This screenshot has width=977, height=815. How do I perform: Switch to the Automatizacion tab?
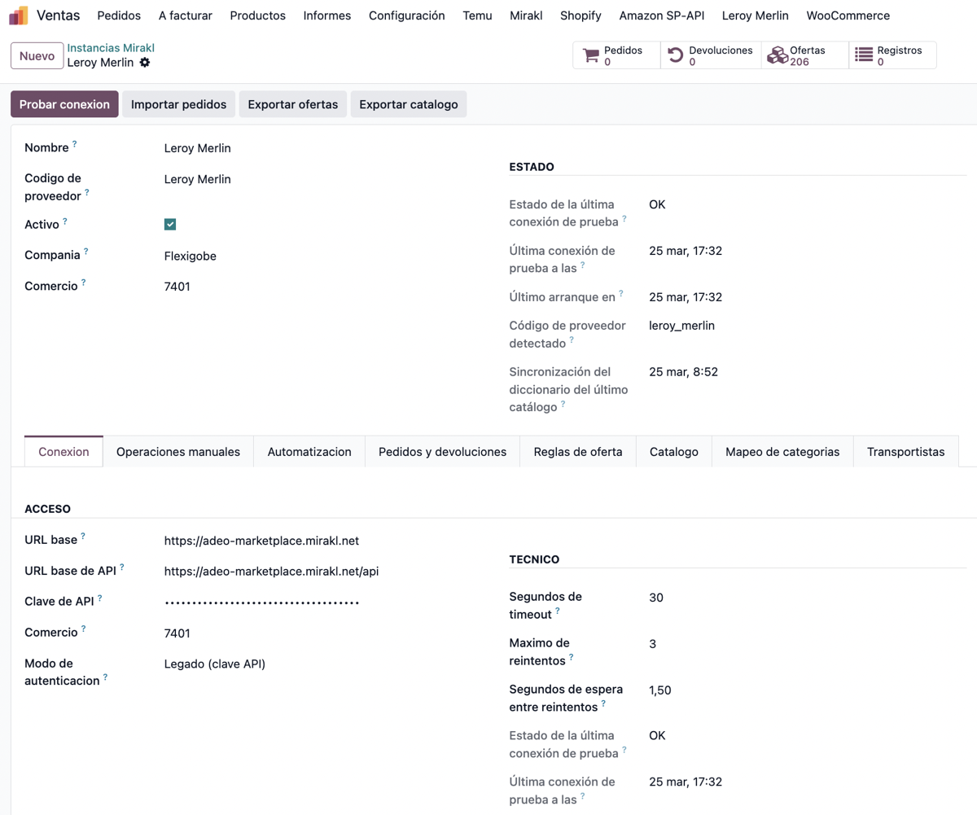pyautogui.click(x=309, y=452)
